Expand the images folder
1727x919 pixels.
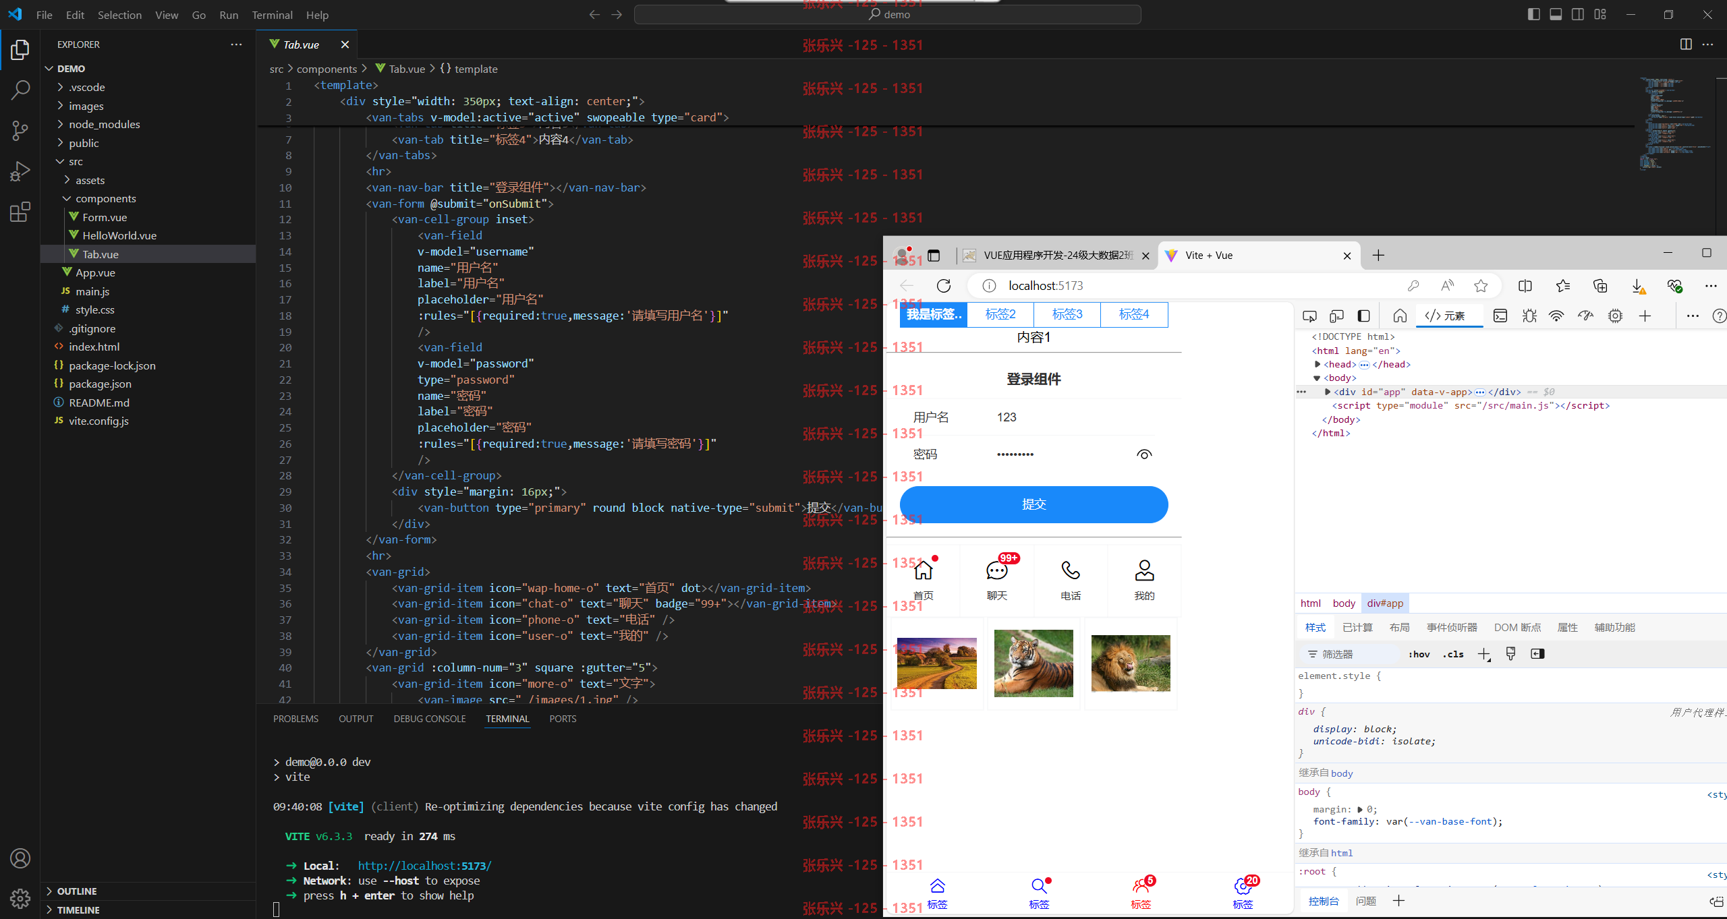61,106
